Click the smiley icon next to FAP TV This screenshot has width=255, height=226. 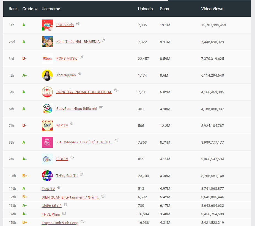click(x=72, y=124)
